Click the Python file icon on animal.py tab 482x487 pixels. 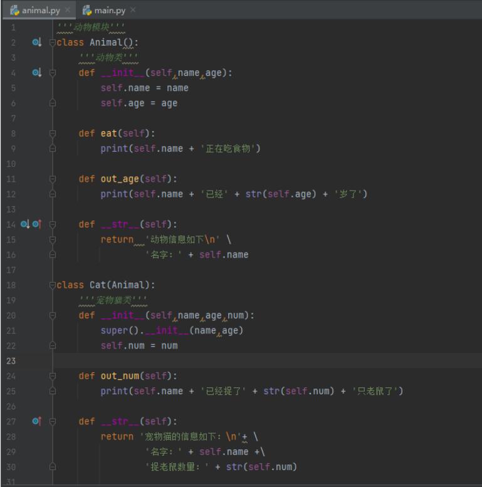click(x=11, y=10)
